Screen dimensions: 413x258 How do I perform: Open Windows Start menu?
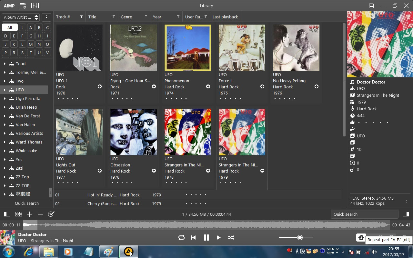coord(8,252)
